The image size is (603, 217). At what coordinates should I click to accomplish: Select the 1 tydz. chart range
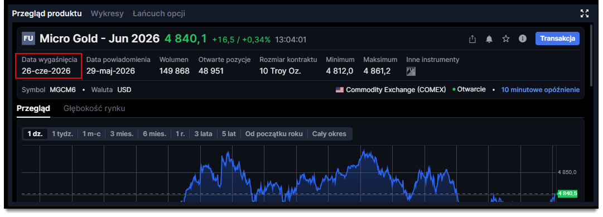pyautogui.click(x=62, y=134)
